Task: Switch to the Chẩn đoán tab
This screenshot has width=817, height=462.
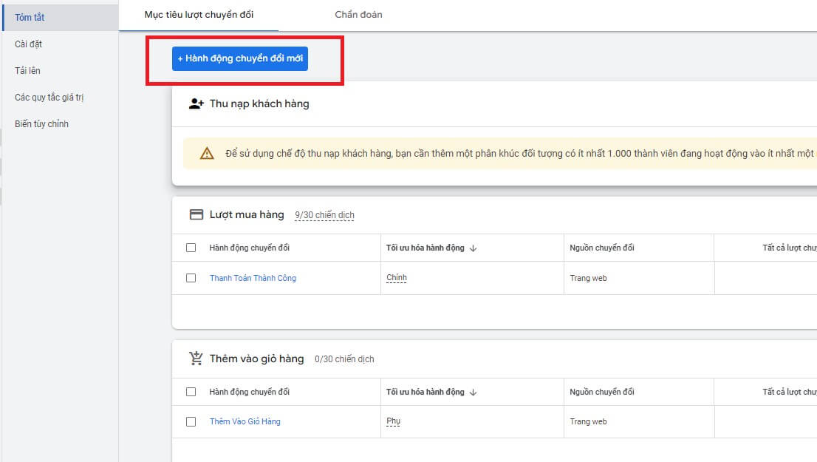Action: (358, 14)
